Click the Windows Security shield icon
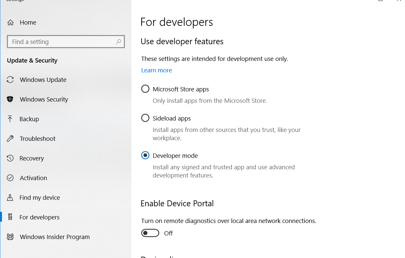Image resolution: width=405 pixels, height=258 pixels. click(10, 99)
